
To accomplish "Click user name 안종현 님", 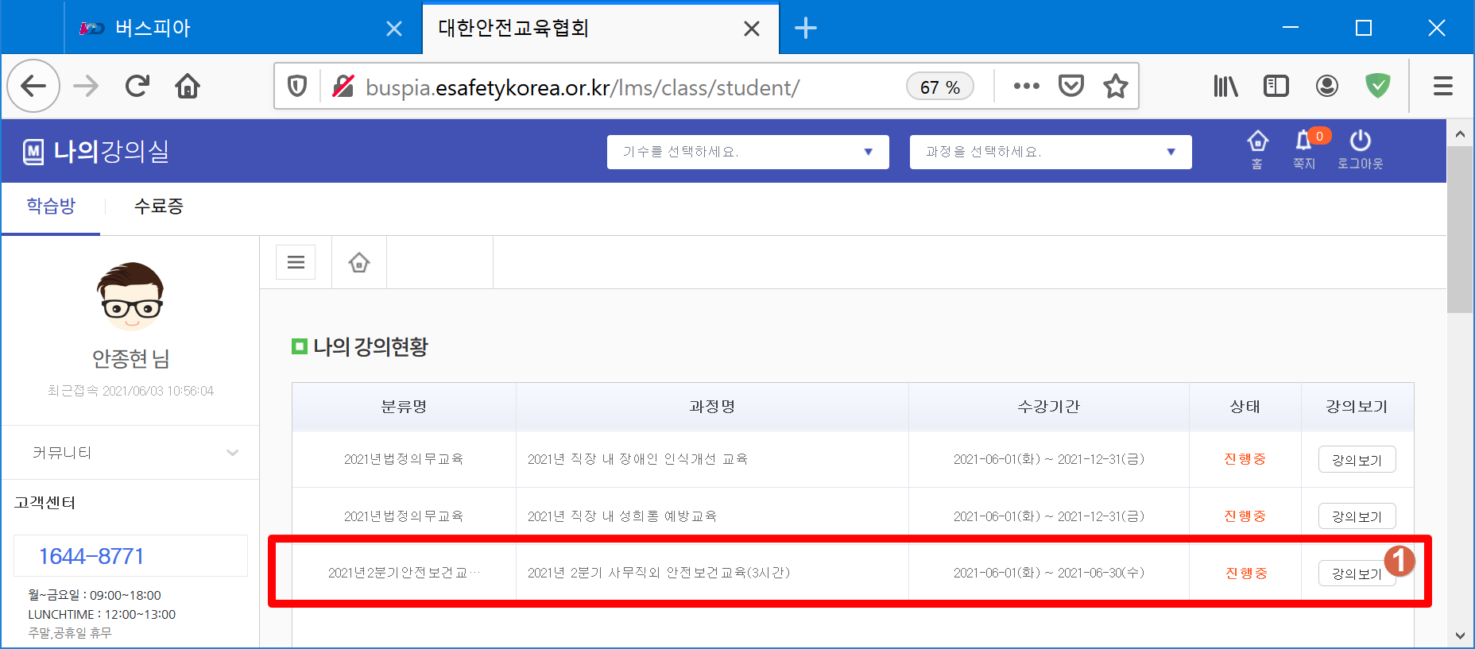I will pyautogui.click(x=130, y=359).
